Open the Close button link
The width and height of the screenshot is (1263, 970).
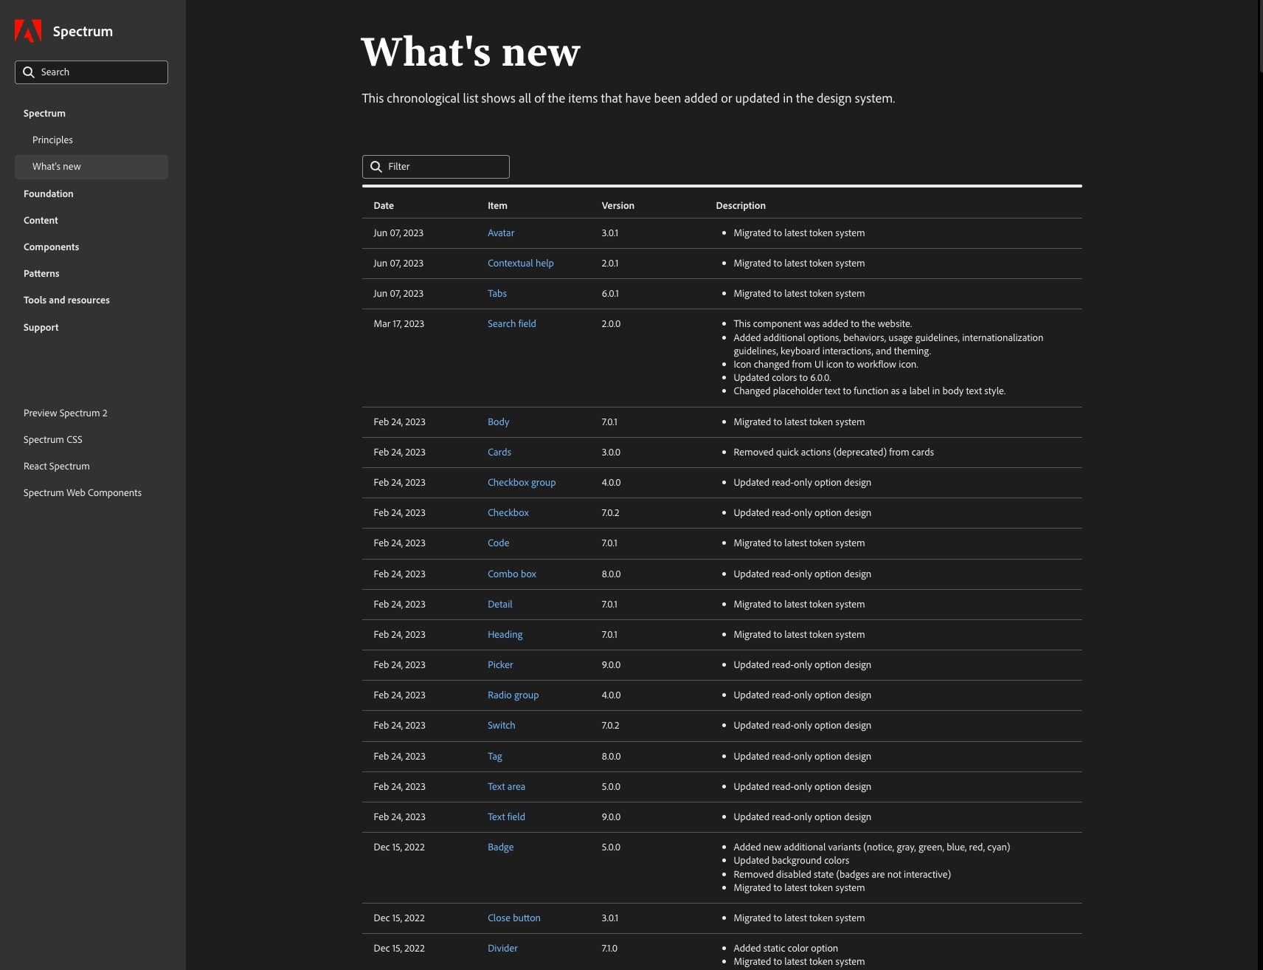point(513,918)
